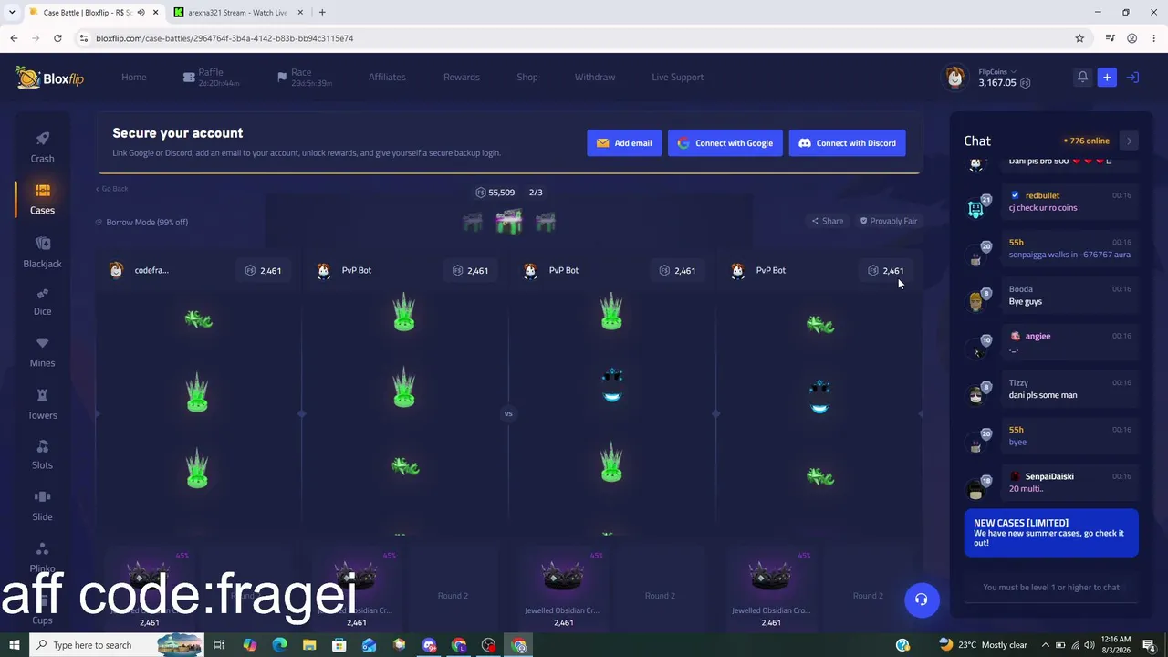This screenshot has width=1168, height=657.
Task: Click Connect with Google
Action: tap(725, 143)
